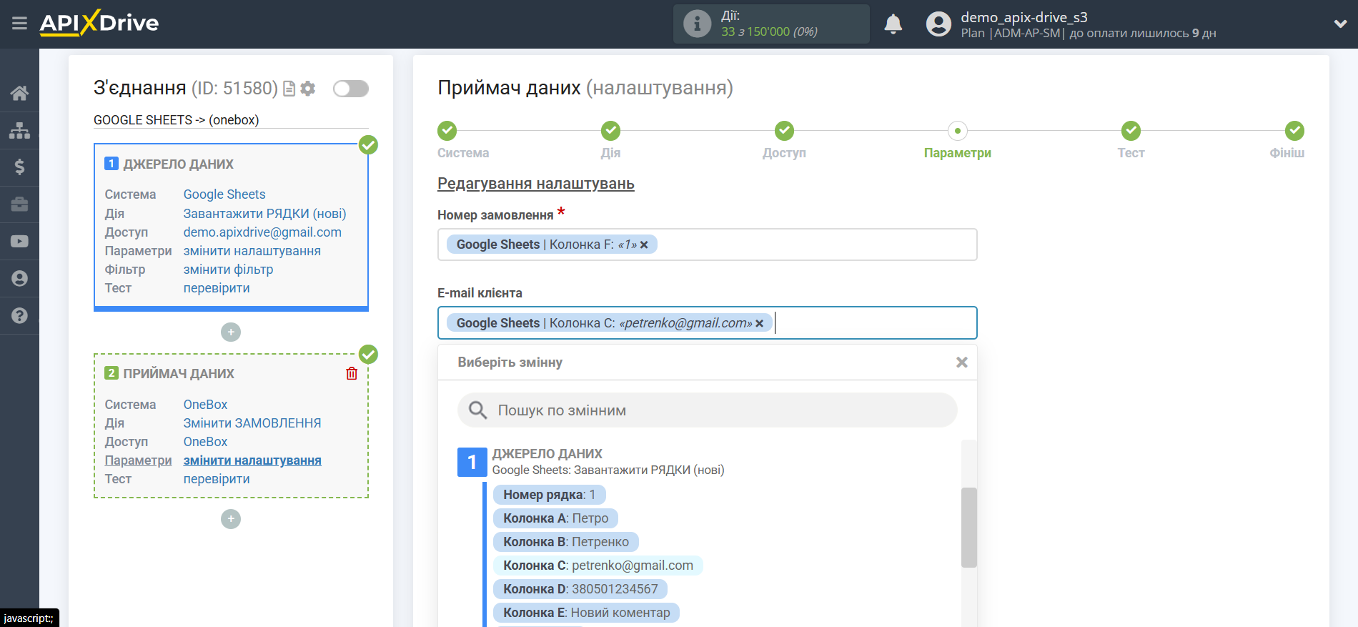The height and width of the screenshot is (627, 1358).
Task: Open the briefcase sidebar icon
Action: coord(19,204)
